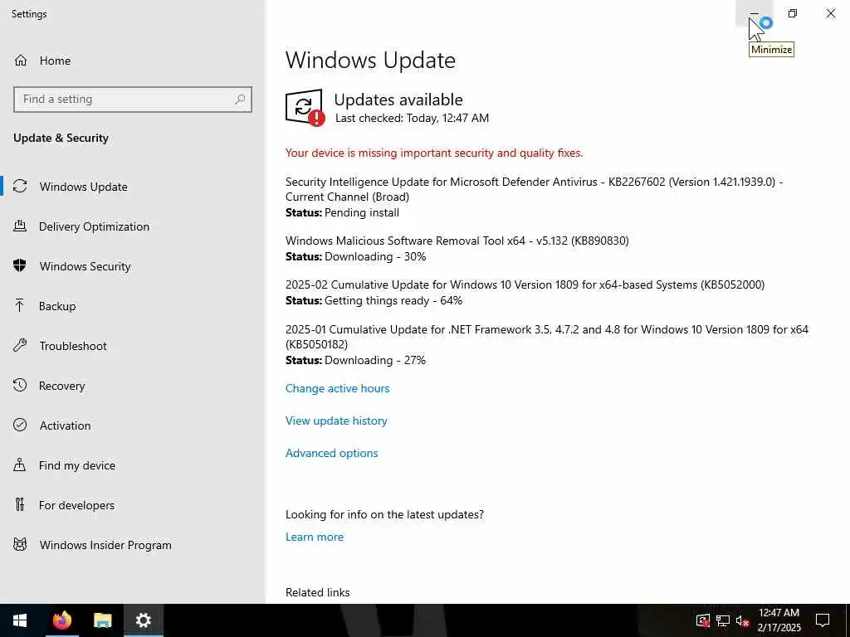Click the magnifier icon in the search box
Viewport: 850px width, 637px height.
coord(240,100)
